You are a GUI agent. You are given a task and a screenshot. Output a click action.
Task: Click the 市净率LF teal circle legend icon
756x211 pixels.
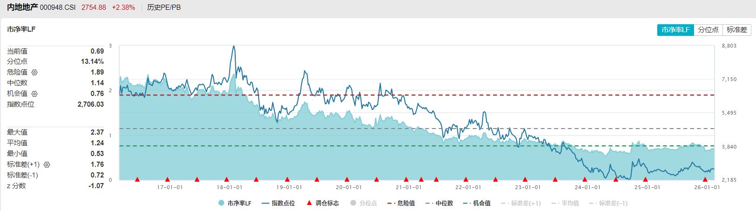click(x=221, y=203)
